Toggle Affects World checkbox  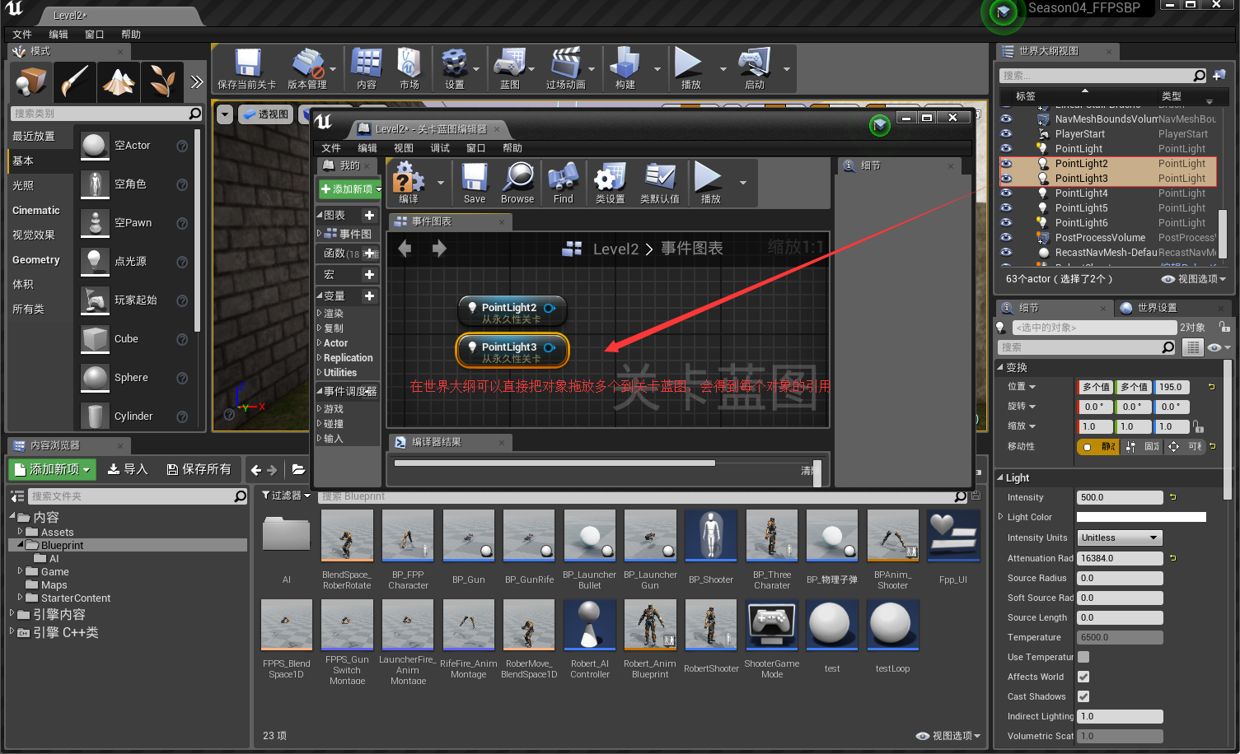point(1083,677)
